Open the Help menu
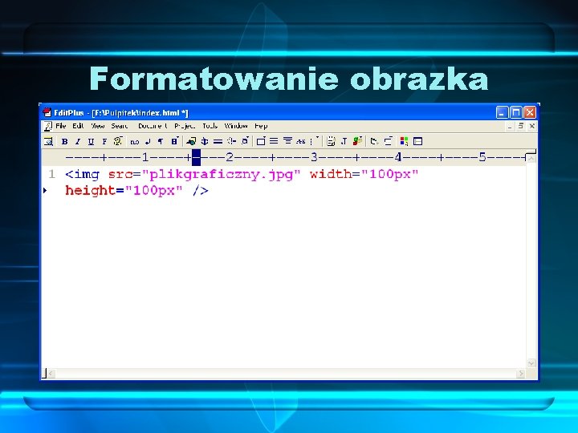 [x=261, y=126]
